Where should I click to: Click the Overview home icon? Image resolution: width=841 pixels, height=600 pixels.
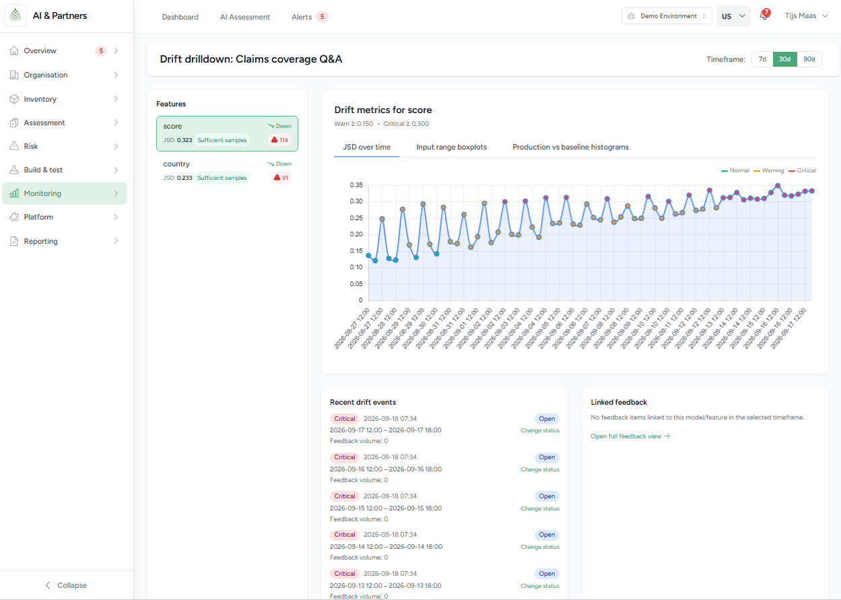point(14,51)
